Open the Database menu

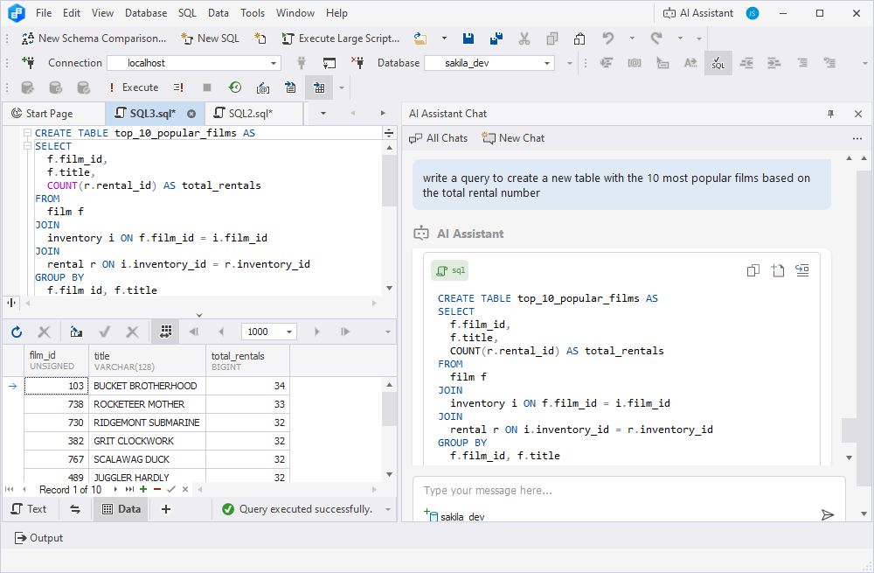point(145,12)
